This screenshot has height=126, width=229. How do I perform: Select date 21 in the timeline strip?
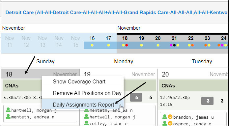(174, 38)
